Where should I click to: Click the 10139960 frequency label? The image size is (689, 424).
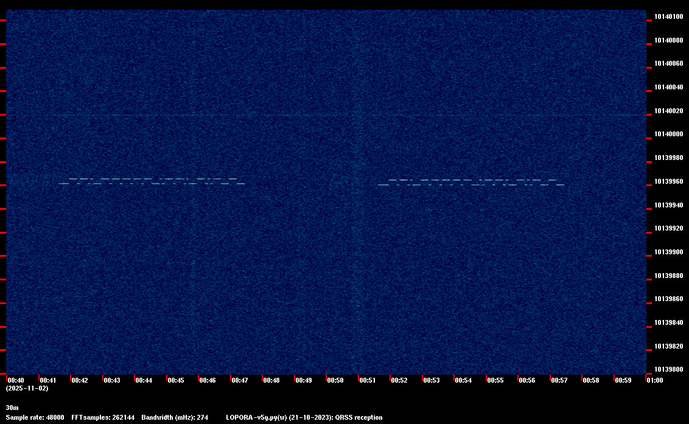(x=669, y=181)
